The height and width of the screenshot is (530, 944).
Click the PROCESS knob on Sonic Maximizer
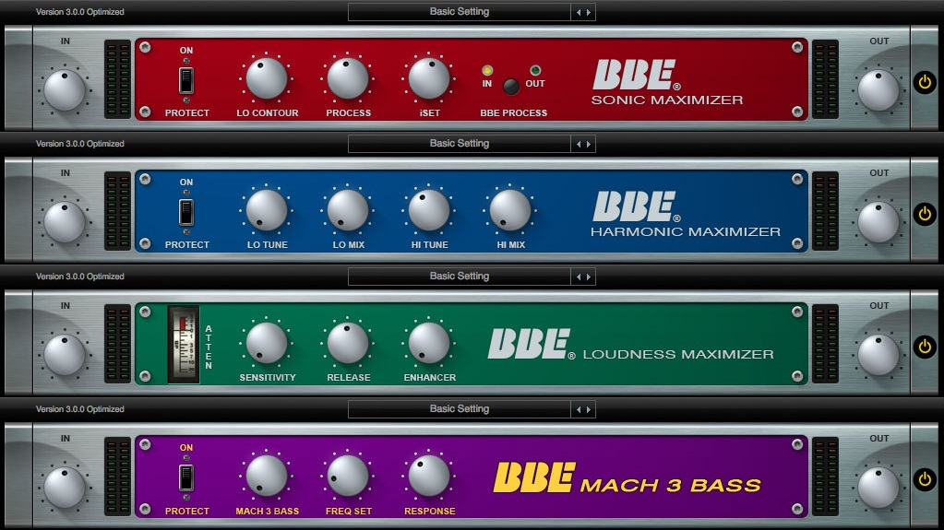point(348,78)
